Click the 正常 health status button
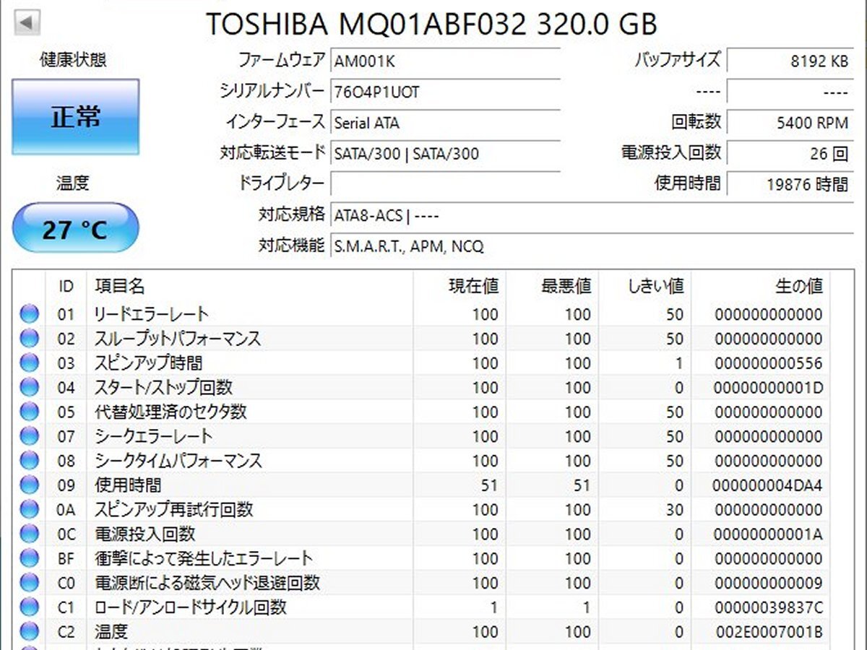Screen dimensions: 867x650 click(x=75, y=116)
